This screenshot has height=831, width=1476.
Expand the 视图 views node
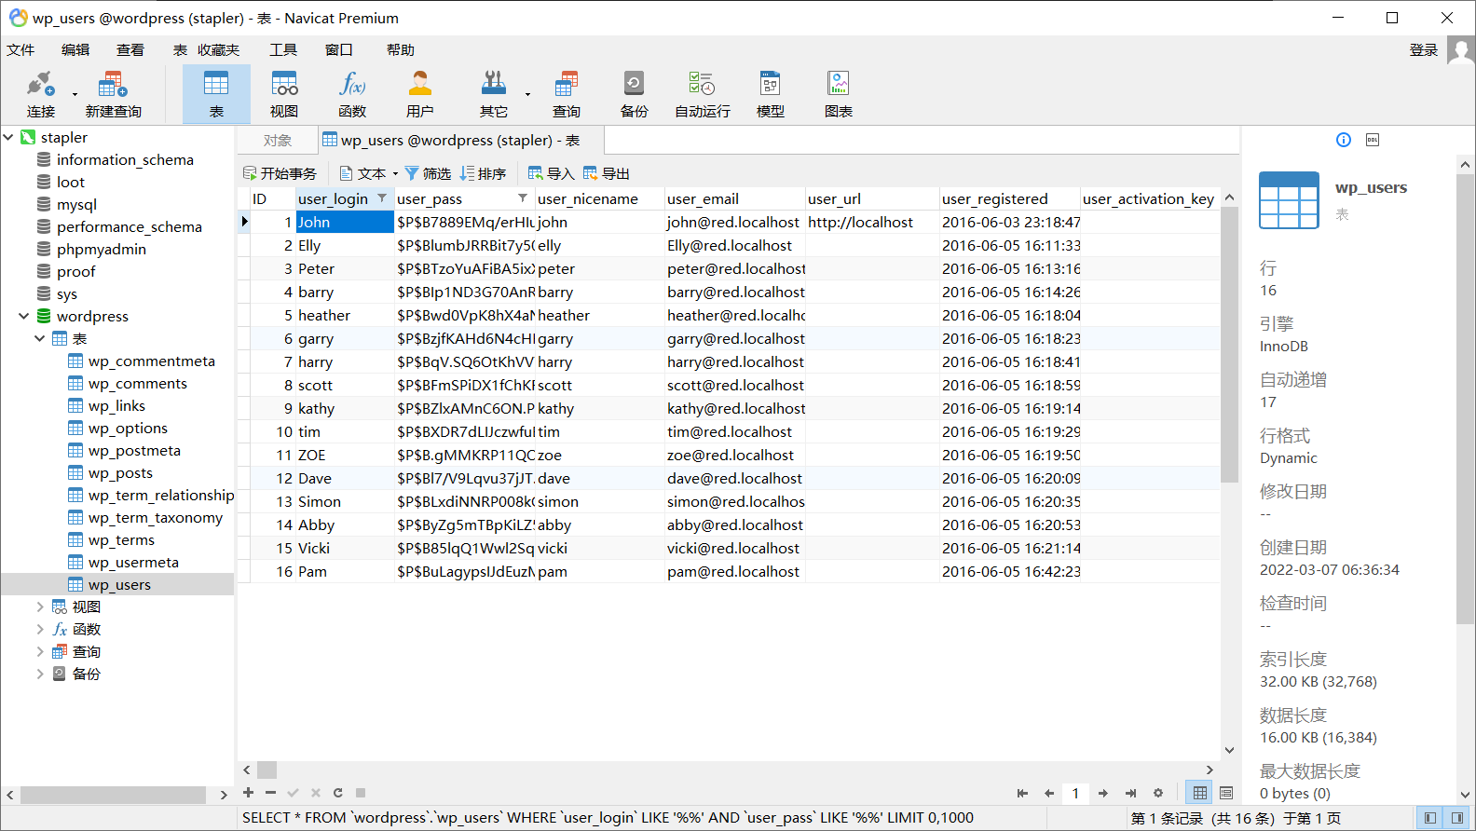[40, 606]
